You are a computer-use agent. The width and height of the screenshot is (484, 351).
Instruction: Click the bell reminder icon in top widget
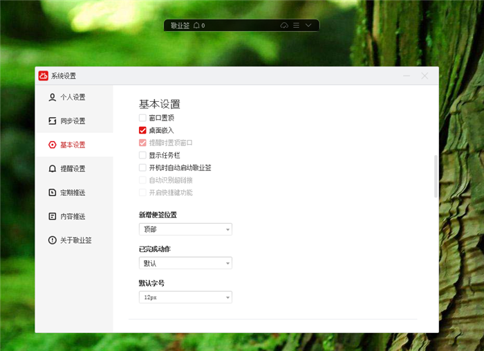point(196,26)
